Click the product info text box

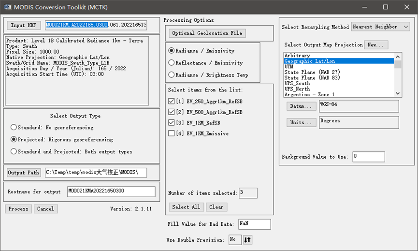coord(77,71)
